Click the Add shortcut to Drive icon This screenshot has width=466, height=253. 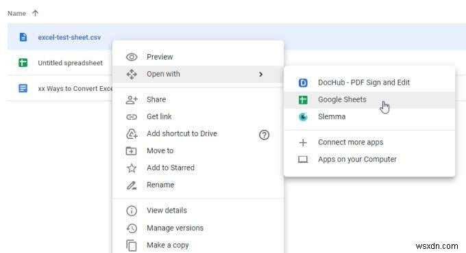click(132, 134)
